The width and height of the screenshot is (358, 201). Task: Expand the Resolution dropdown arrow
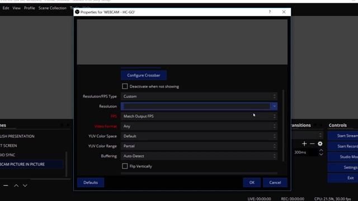click(274, 106)
